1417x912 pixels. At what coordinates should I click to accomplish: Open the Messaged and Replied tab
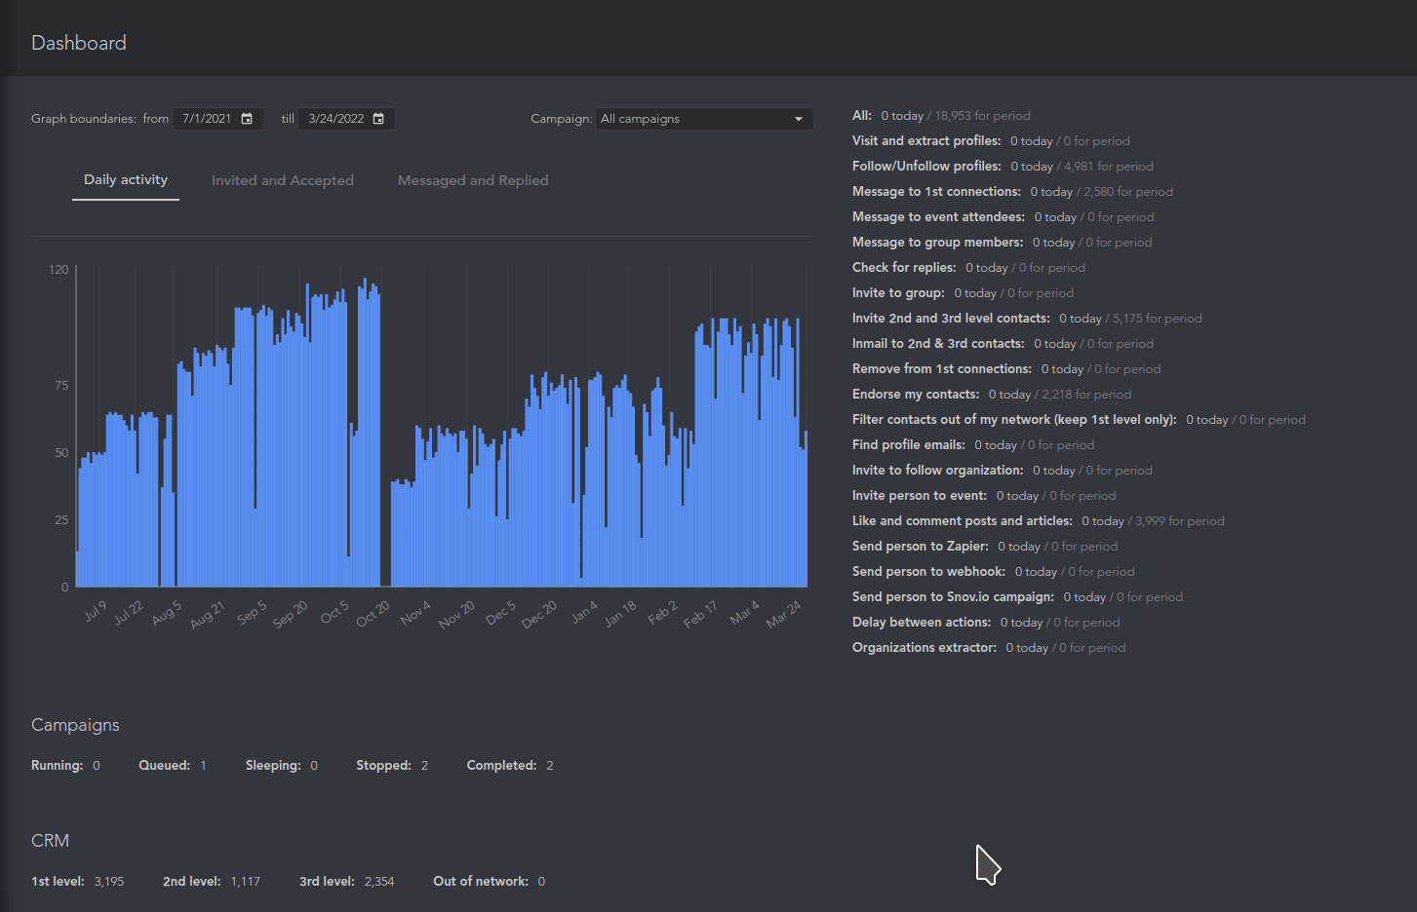[473, 181]
